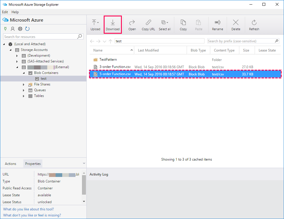
Task: Sort by Blob Type column header
Action: (x=198, y=50)
